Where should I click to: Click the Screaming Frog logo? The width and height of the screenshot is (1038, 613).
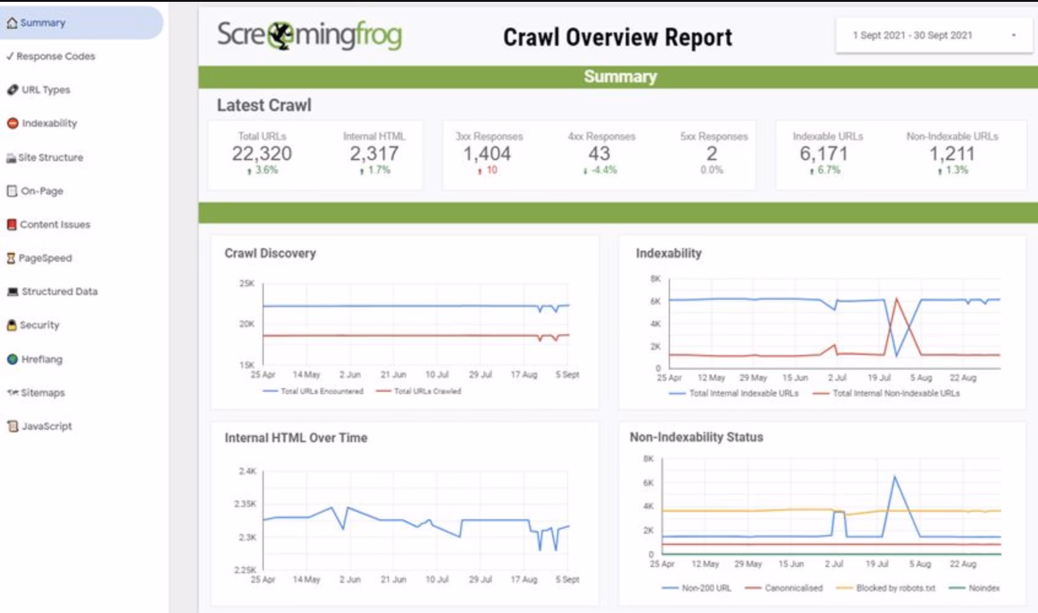coord(309,36)
